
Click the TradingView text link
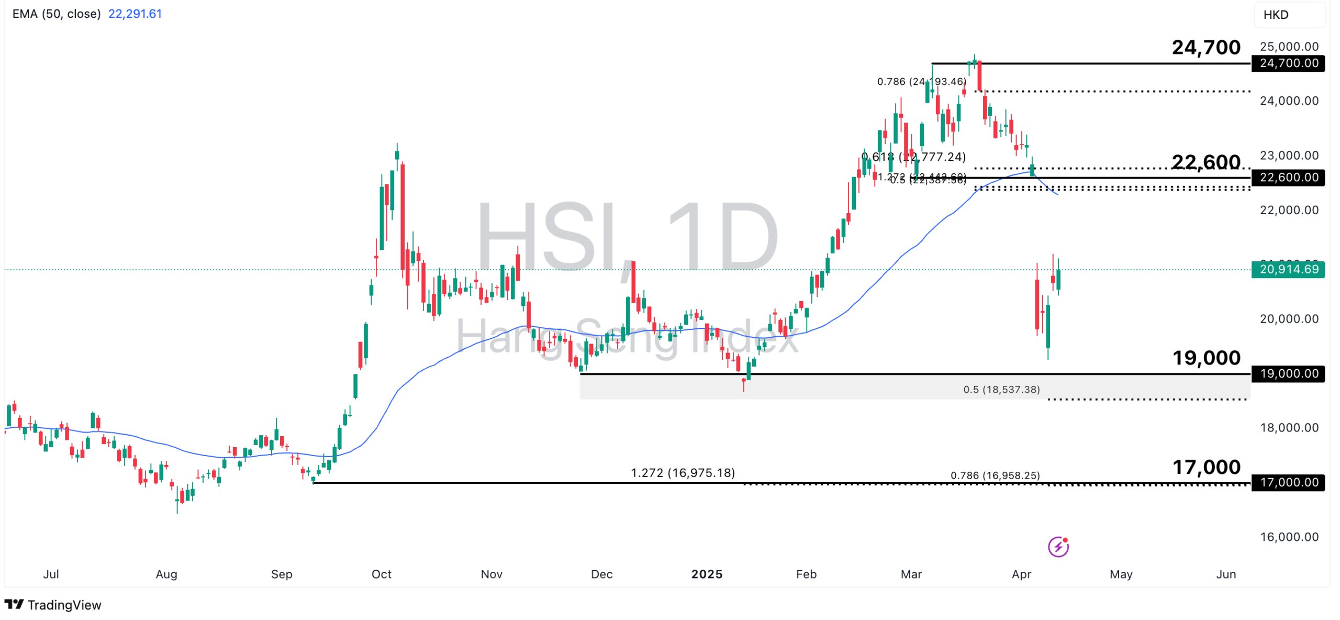pyautogui.click(x=64, y=605)
